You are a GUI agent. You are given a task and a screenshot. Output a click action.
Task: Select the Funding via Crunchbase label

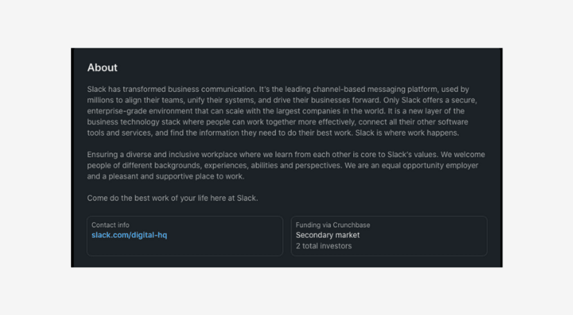point(333,225)
